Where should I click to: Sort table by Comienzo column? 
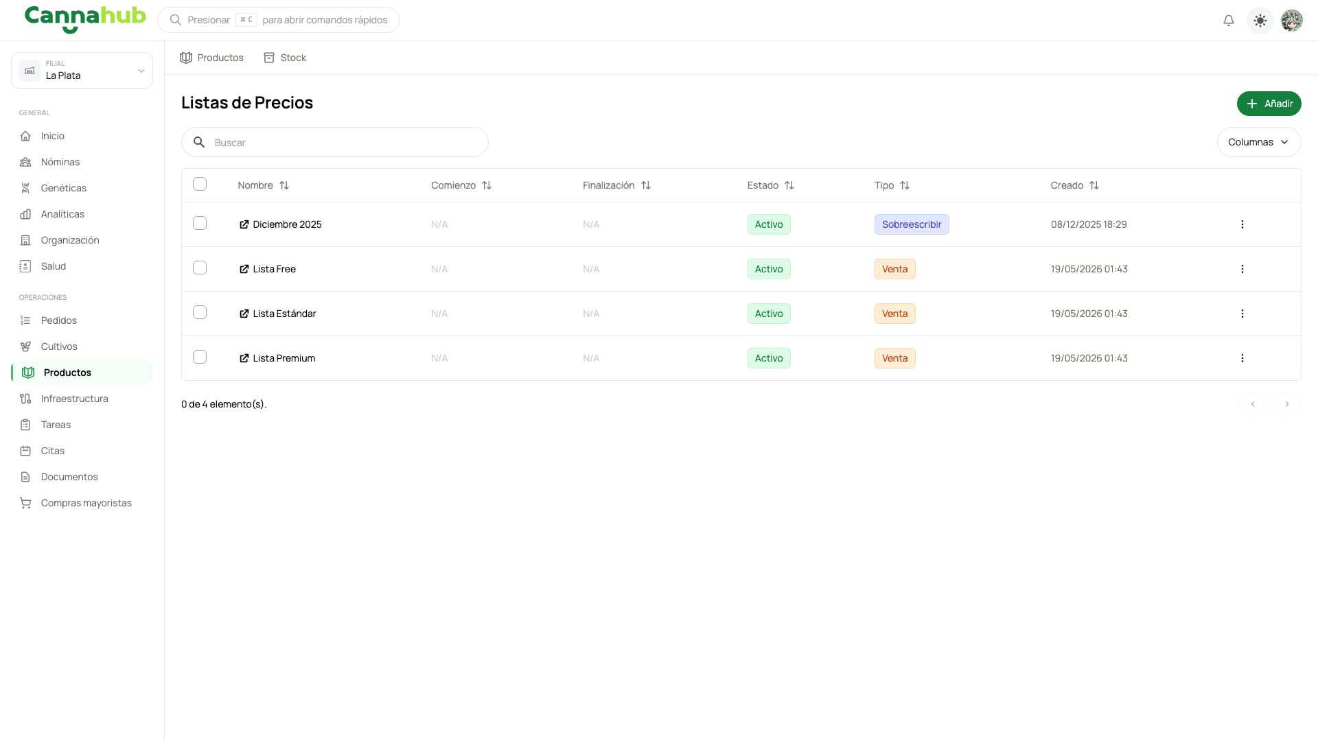[461, 185]
